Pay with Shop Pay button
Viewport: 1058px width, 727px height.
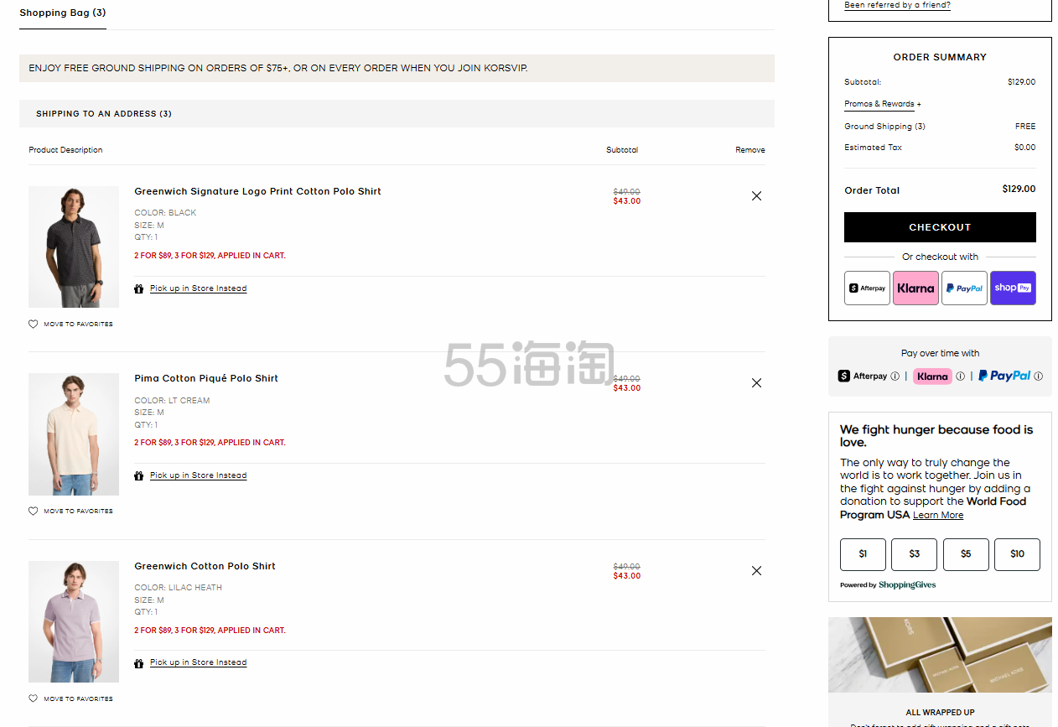pyautogui.click(x=1013, y=288)
